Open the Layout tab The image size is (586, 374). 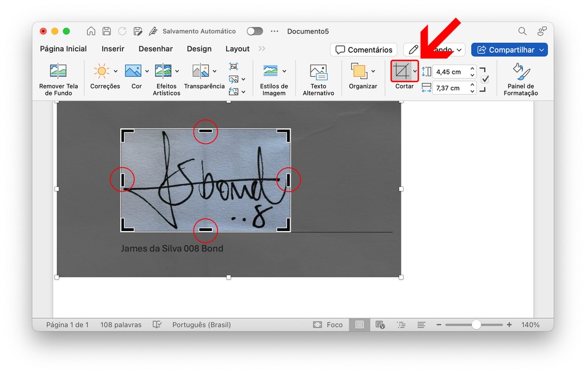237,49
